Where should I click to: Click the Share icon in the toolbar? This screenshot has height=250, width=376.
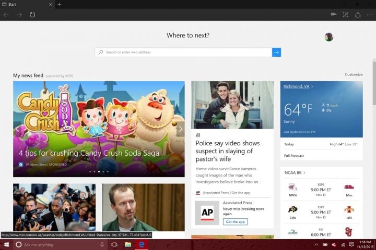click(x=358, y=15)
